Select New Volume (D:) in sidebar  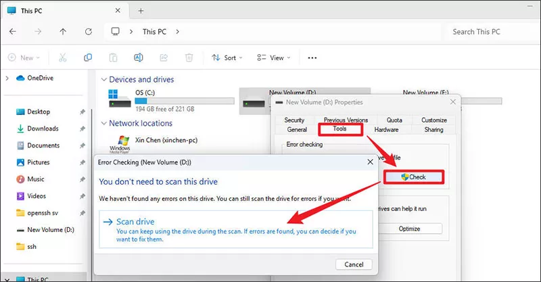(x=45, y=229)
